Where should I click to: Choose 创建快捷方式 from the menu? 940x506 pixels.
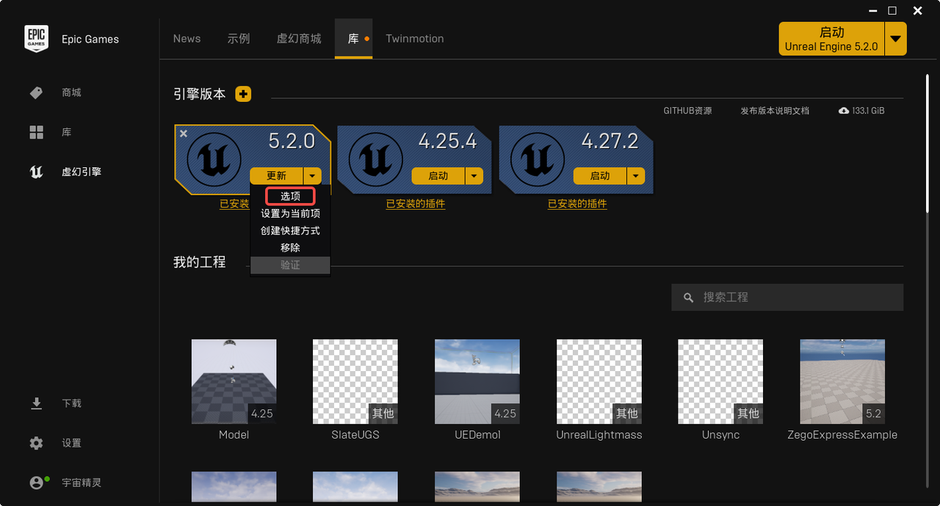click(290, 230)
